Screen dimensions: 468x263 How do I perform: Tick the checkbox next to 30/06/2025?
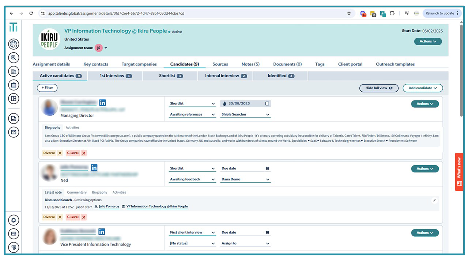267,104
